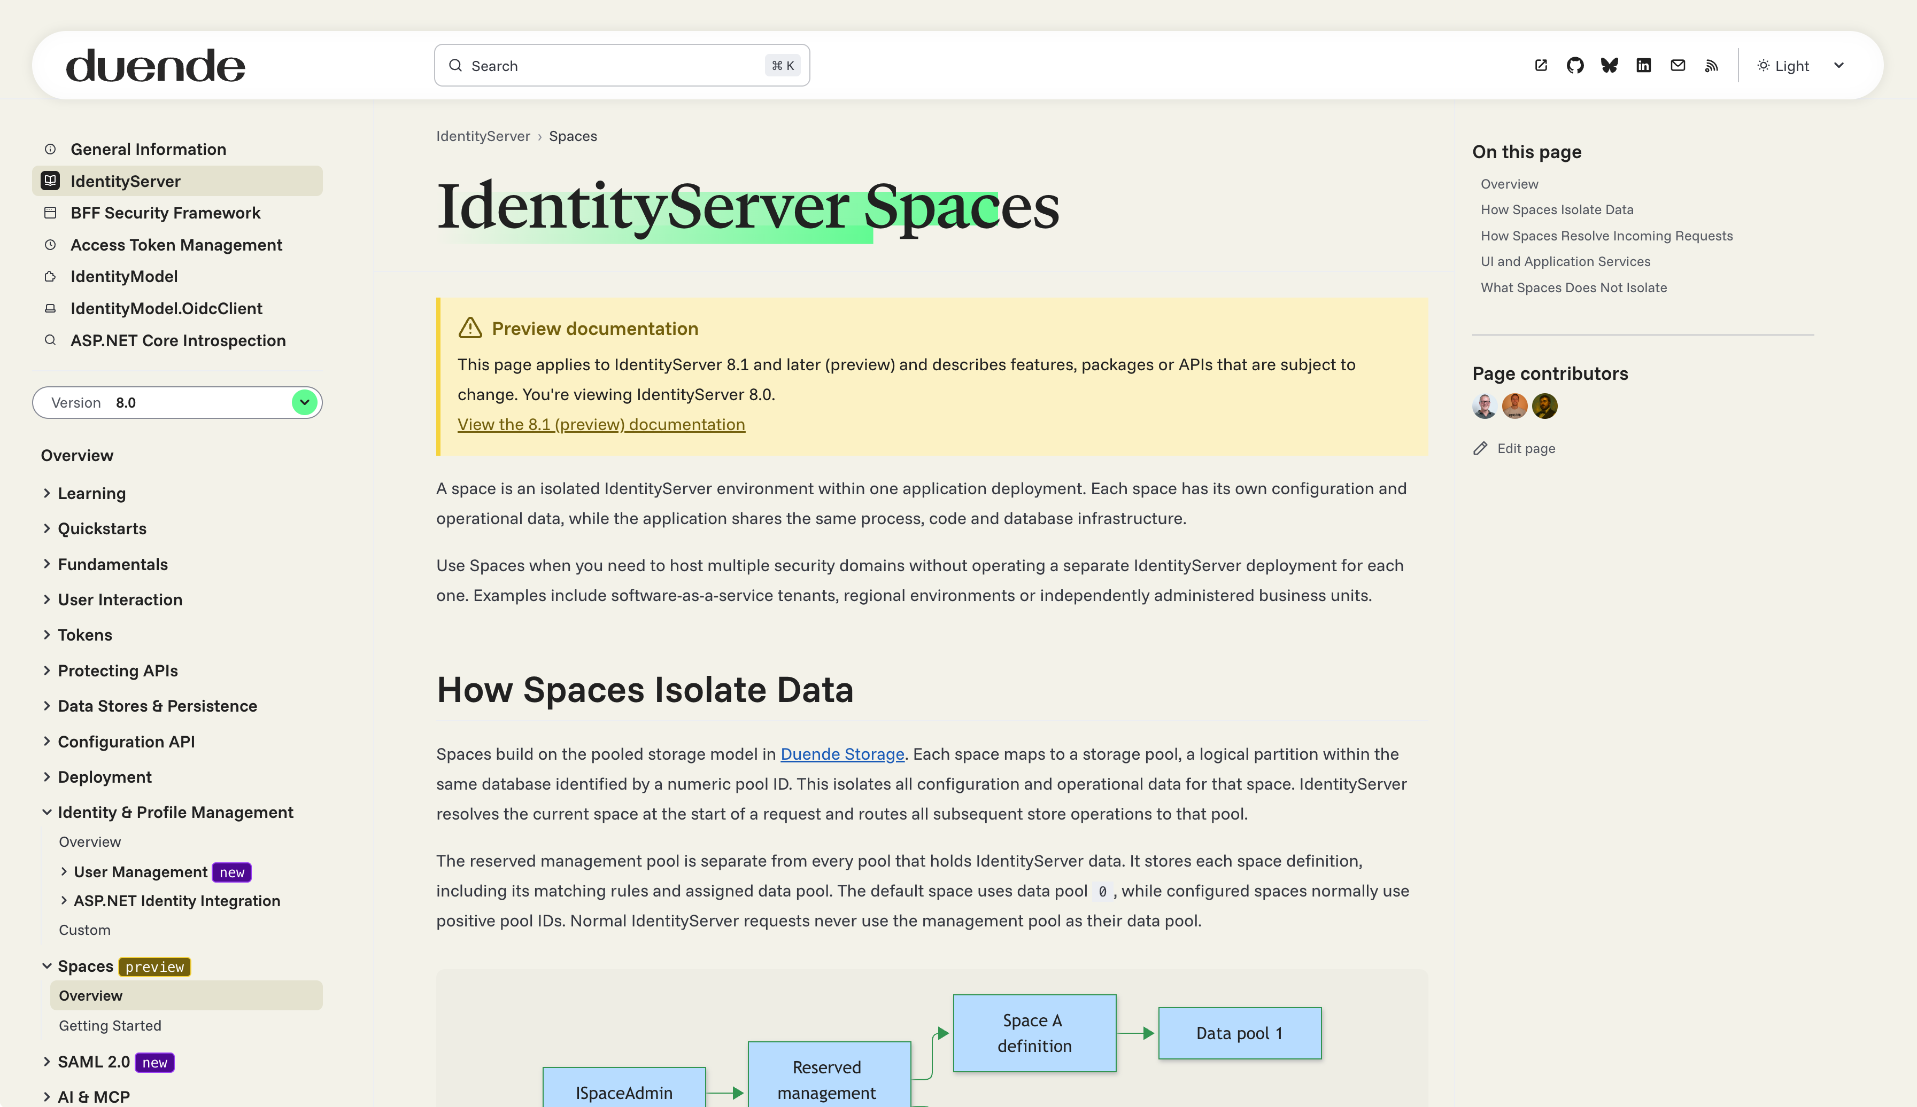Expand the SAML 2.0 section
The width and height of the screenshot is (1917, 1107).
click(x=47, y=1062)
